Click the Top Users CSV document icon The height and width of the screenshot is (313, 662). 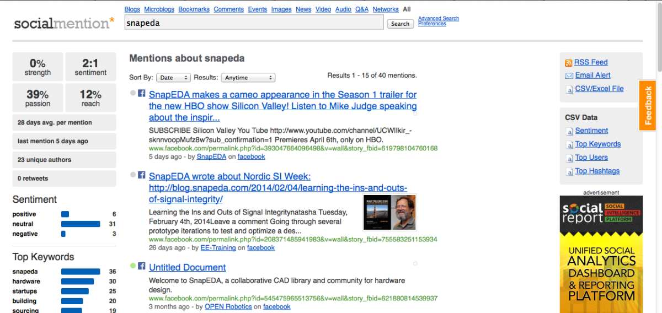(x=570, y=158)
